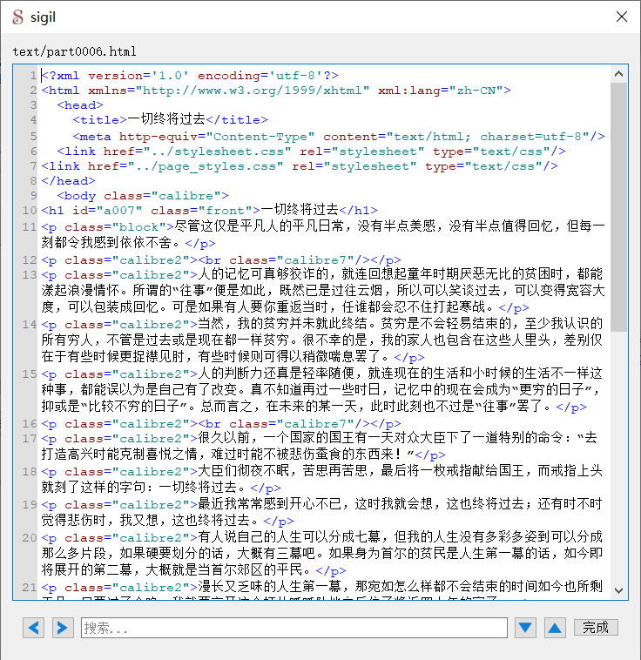The width and height of the screenshot is (641, 660).
Task: Click the scrollbar down arrow
Action: (618, 590)
